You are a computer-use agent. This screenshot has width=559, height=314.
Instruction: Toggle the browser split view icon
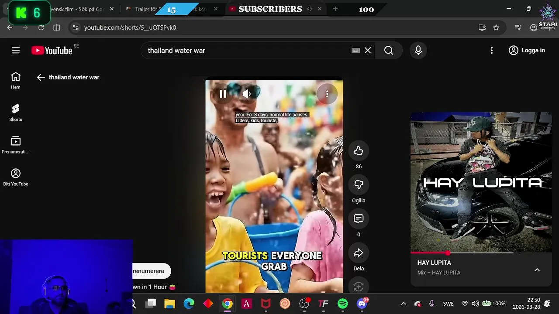(x=57, y=27)
